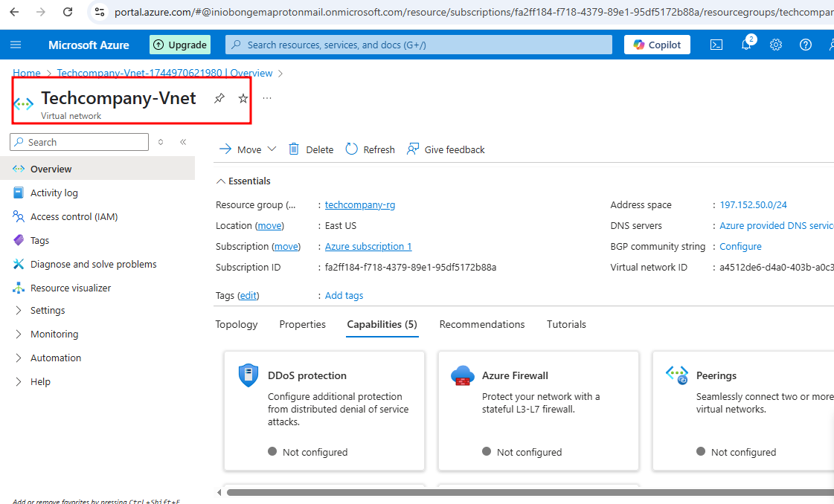834x504 pixels.
Task: Open portal settings gear
Action: [x=776, y=45]
